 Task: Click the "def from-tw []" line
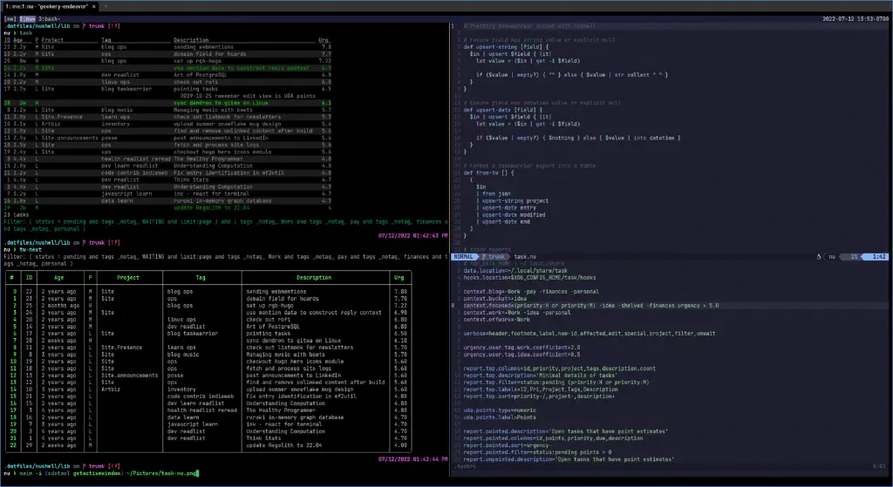(x=488, y=173)
